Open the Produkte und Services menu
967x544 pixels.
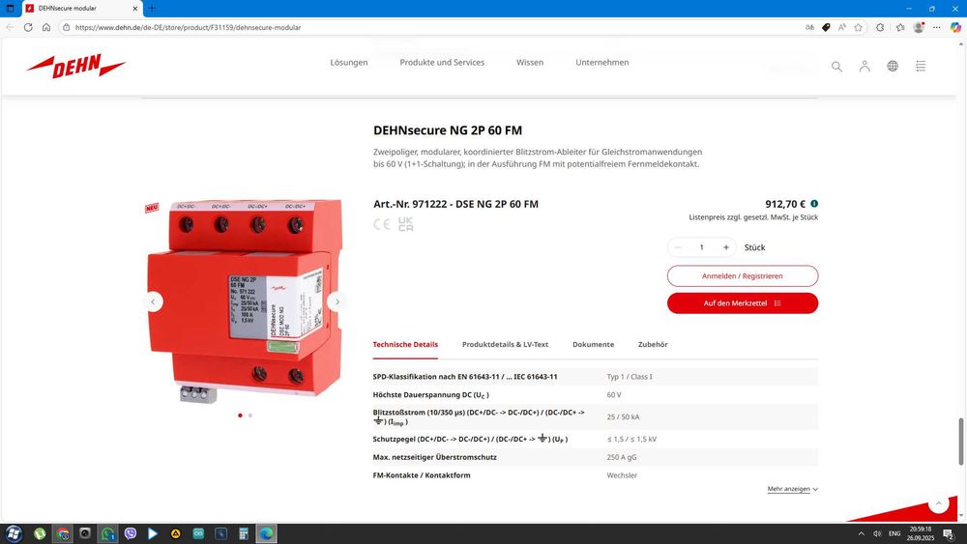click(x=442, y=62)
